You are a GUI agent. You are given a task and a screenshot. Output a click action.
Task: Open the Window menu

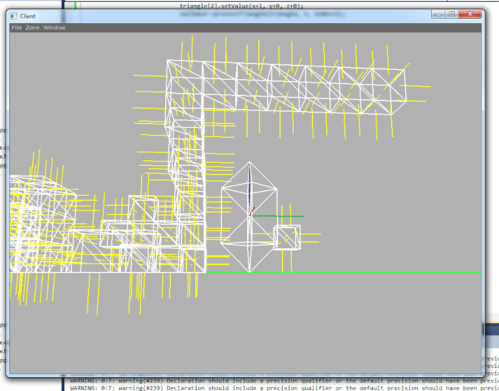point(54,27)
